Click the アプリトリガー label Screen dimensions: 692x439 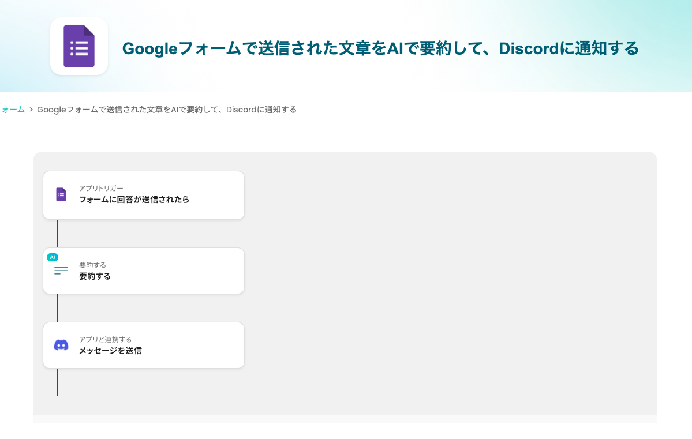[x=101, y=189]
